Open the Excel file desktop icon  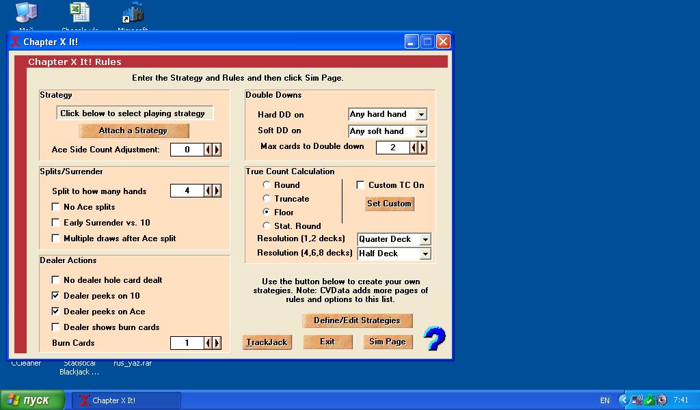(x=79, y=13)
